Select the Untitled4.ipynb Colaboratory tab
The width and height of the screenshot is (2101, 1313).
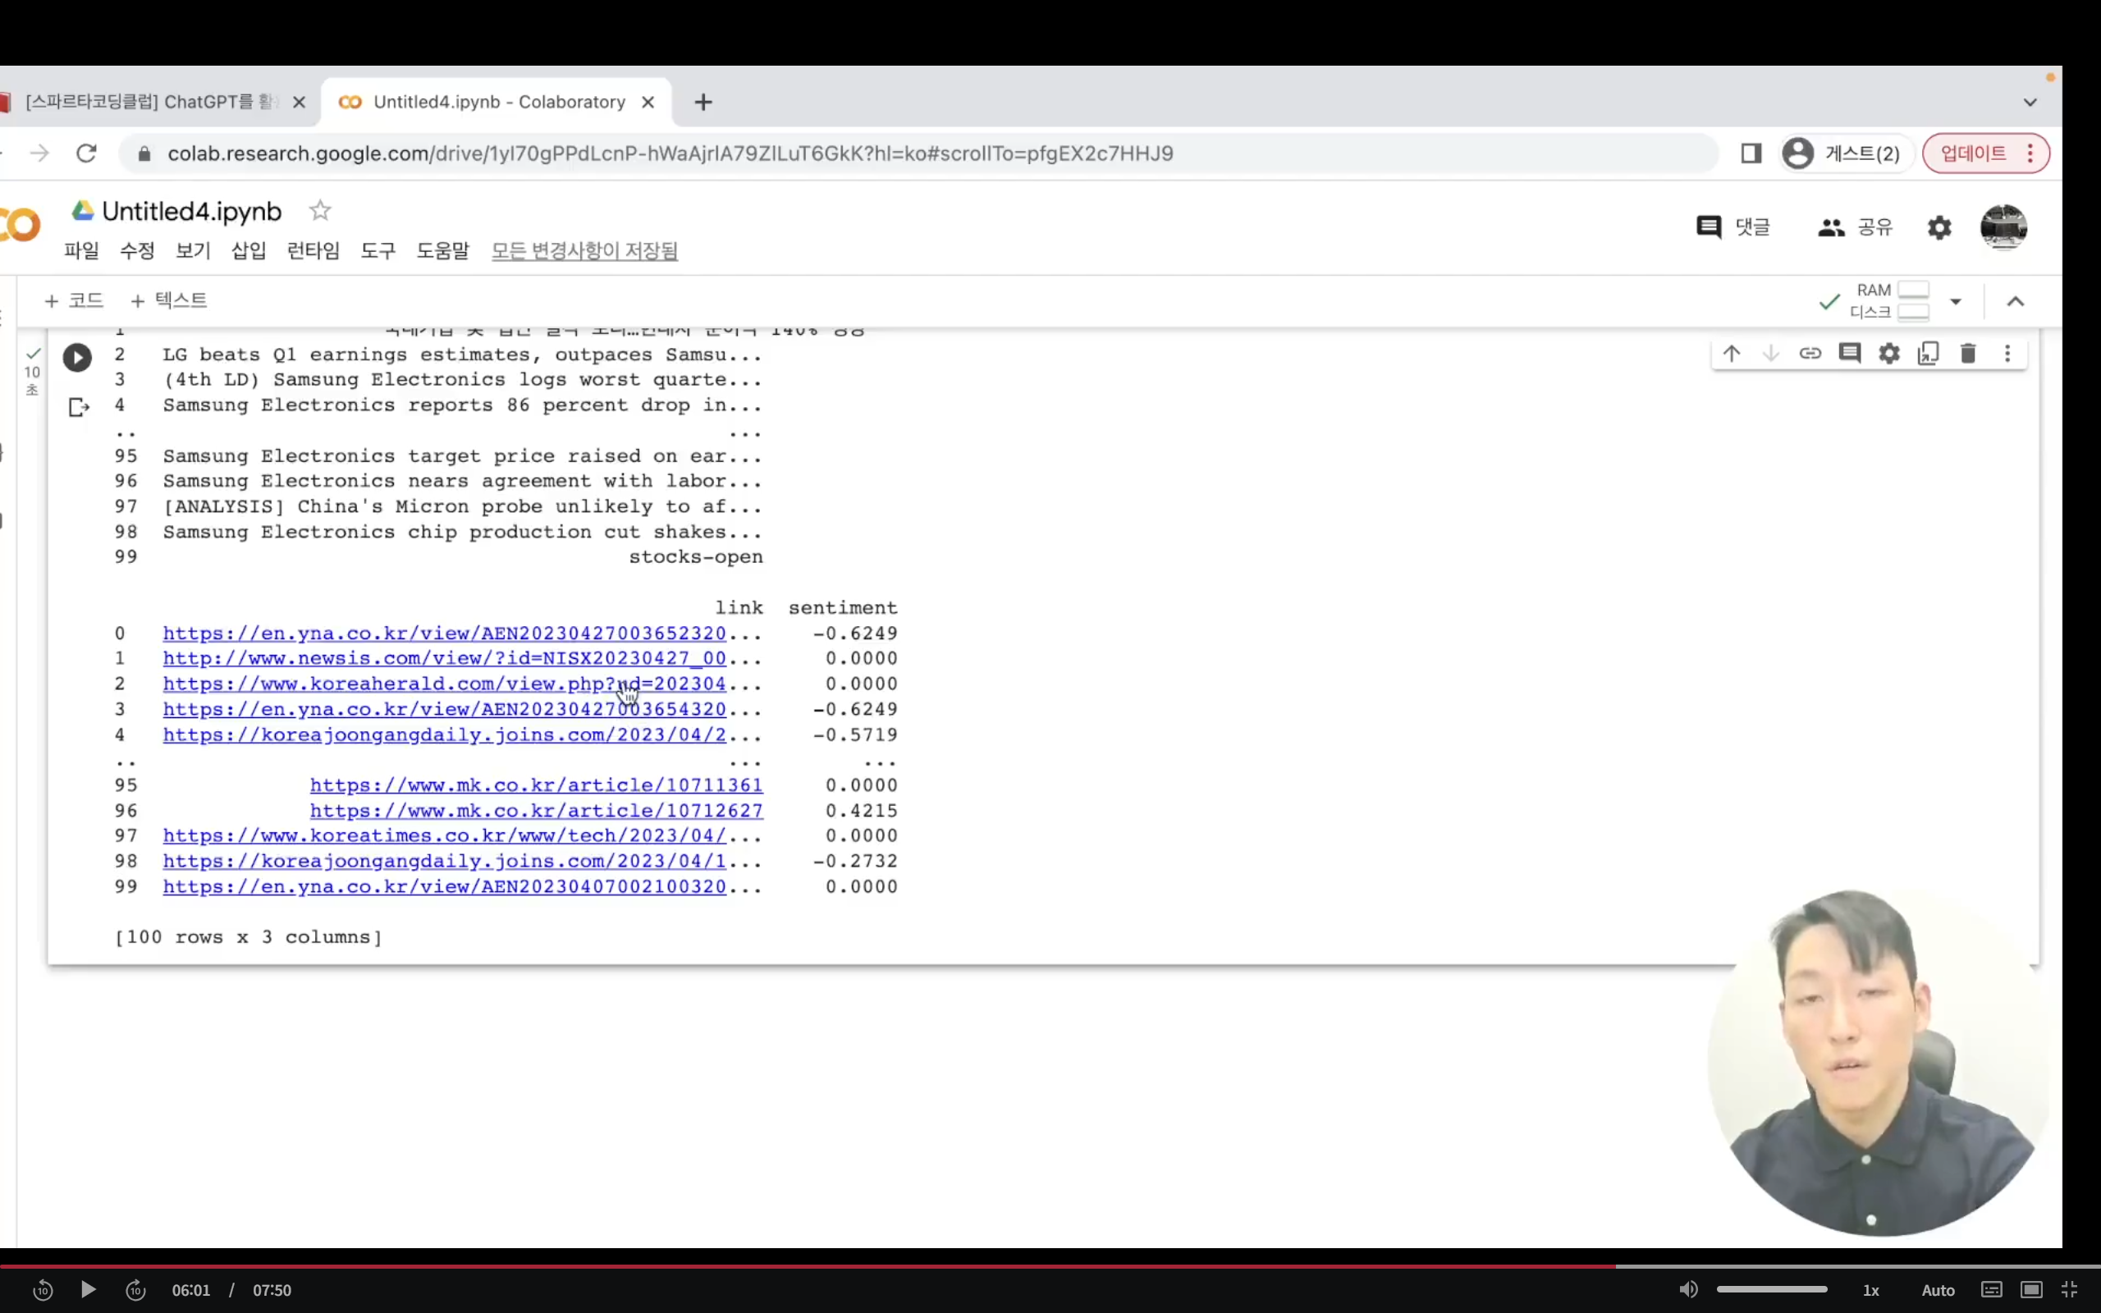pyautogui.click(x=496, y=103)
